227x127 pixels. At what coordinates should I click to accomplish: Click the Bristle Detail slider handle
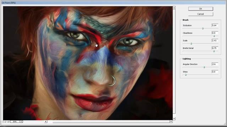(214, 51)
